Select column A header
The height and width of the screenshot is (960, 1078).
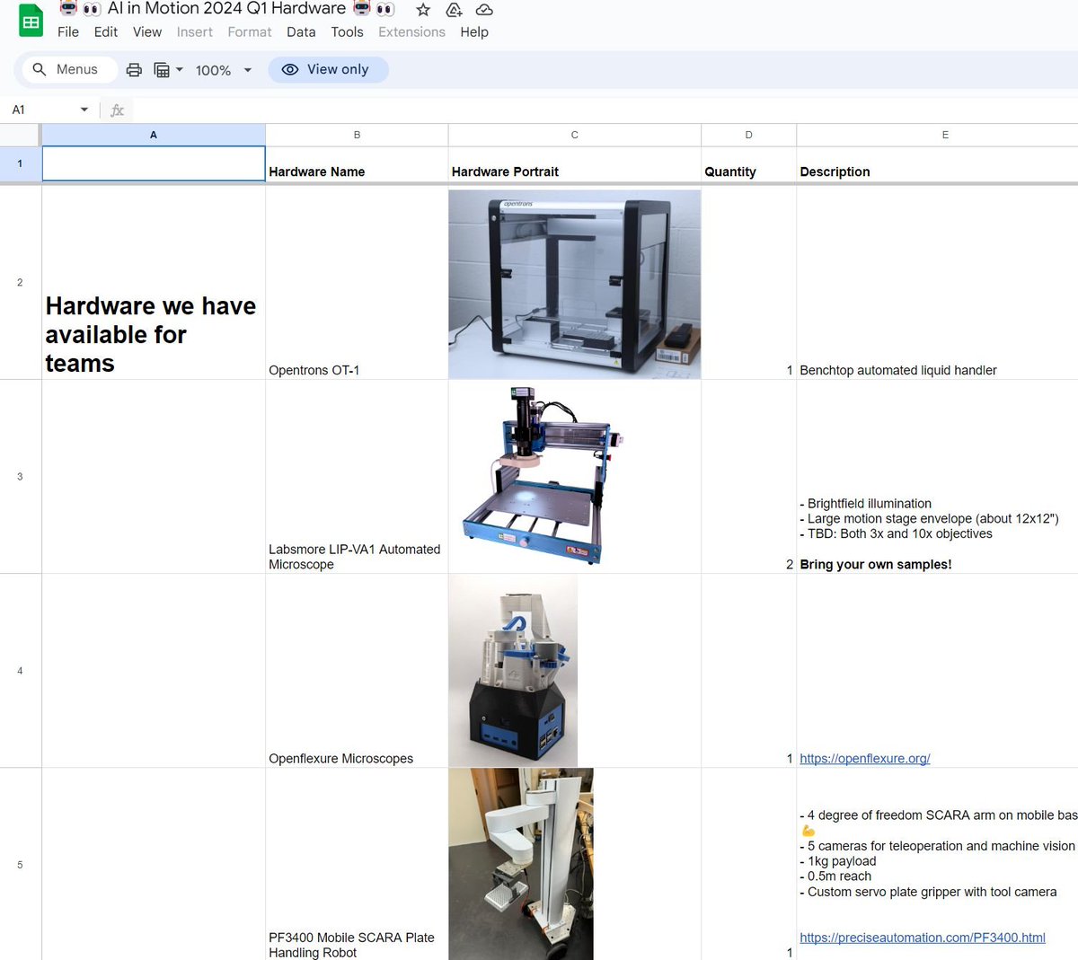point(154,135)
